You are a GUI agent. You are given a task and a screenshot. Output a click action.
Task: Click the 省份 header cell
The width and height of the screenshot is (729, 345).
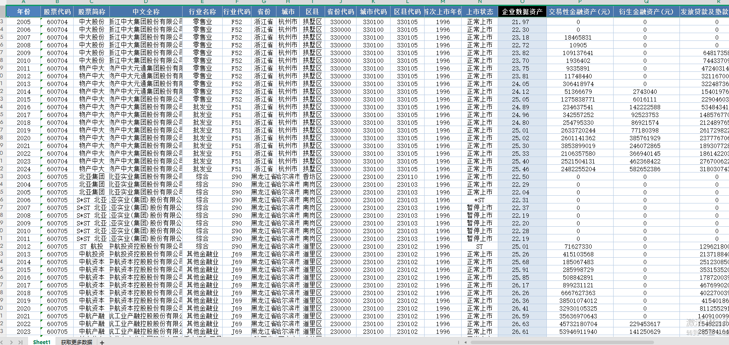[x=264, y=12]
